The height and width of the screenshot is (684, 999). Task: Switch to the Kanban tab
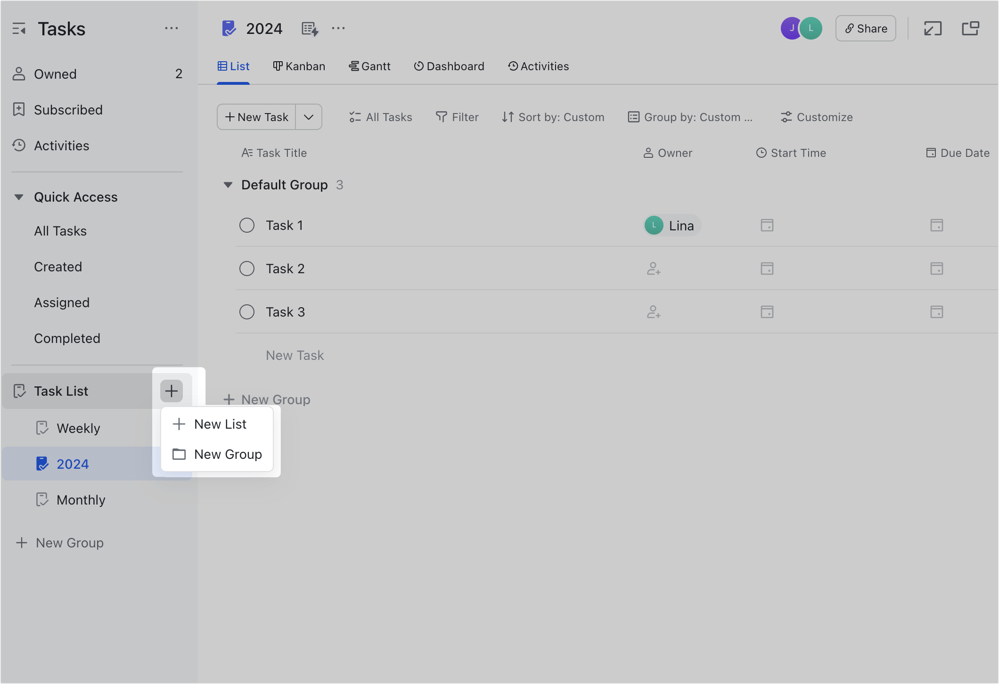pos(299,66)
